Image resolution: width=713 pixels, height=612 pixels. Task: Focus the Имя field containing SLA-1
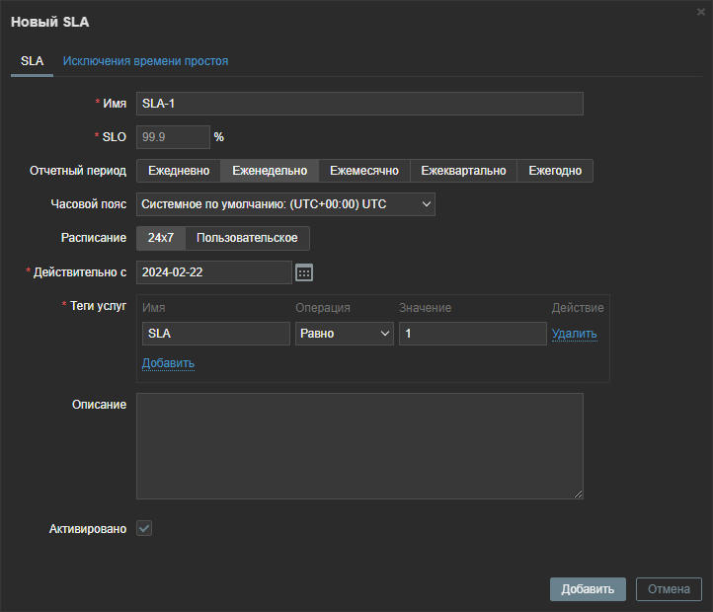(x=359, y=104)
